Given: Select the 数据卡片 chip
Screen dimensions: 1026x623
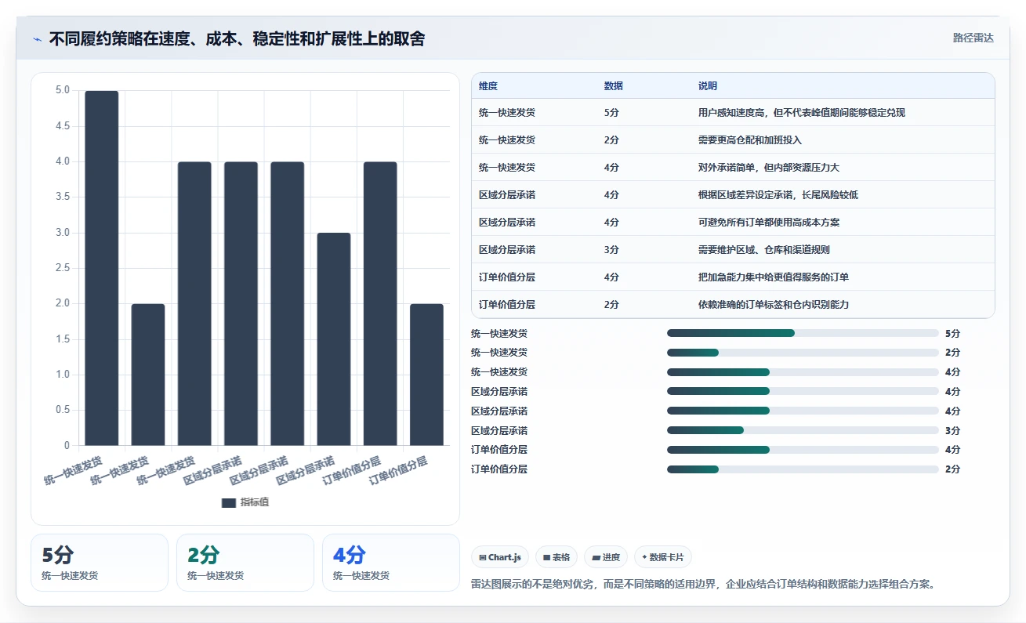Looking at the screenshot, I should pyautogui.click(x=663, y=558).
